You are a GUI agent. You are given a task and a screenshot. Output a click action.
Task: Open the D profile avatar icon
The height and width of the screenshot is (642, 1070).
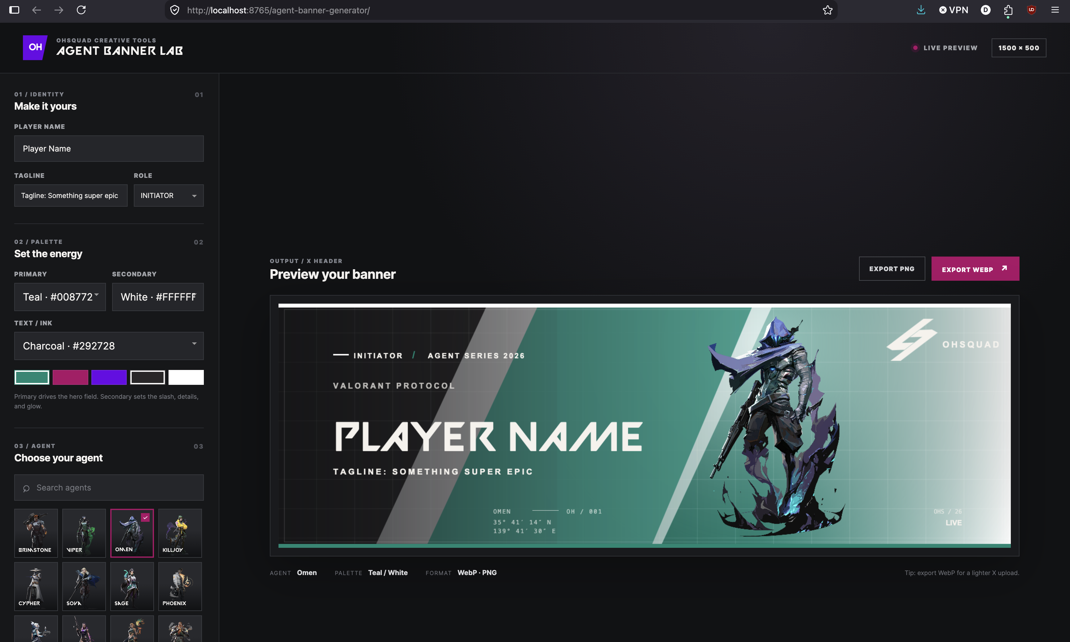coord(985,10)
